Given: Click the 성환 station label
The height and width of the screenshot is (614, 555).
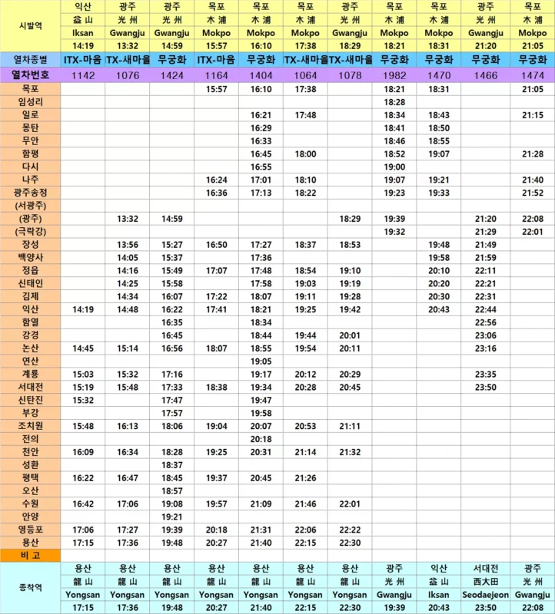Looking at the screenshot, I should point(30,465).
